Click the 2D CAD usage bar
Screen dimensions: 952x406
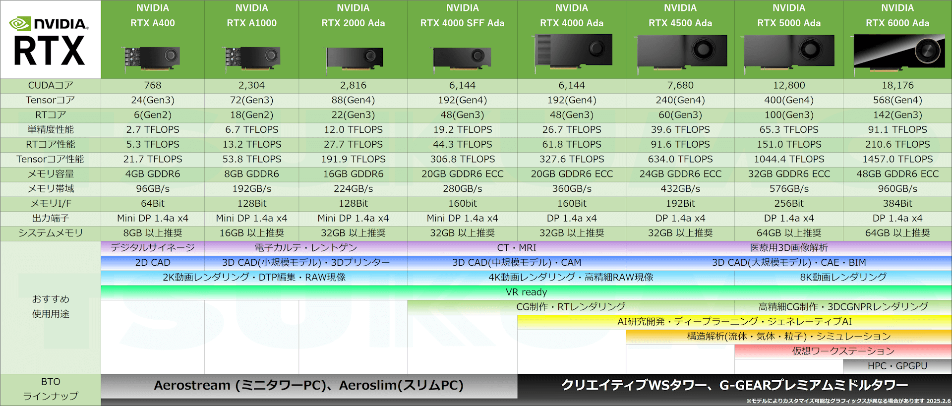[x=153, y=263]
